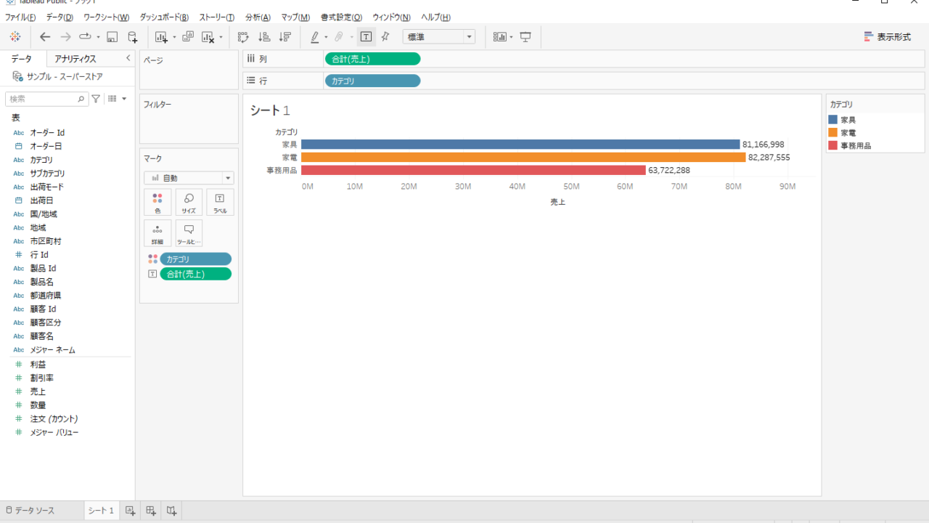Click the Fix Axes pin icon

[385, 36]
